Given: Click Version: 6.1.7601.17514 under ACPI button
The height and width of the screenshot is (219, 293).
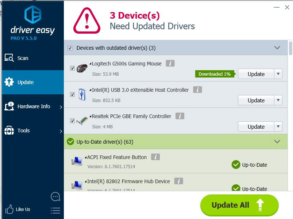Looking at the screenshot, I should (111, 166).
